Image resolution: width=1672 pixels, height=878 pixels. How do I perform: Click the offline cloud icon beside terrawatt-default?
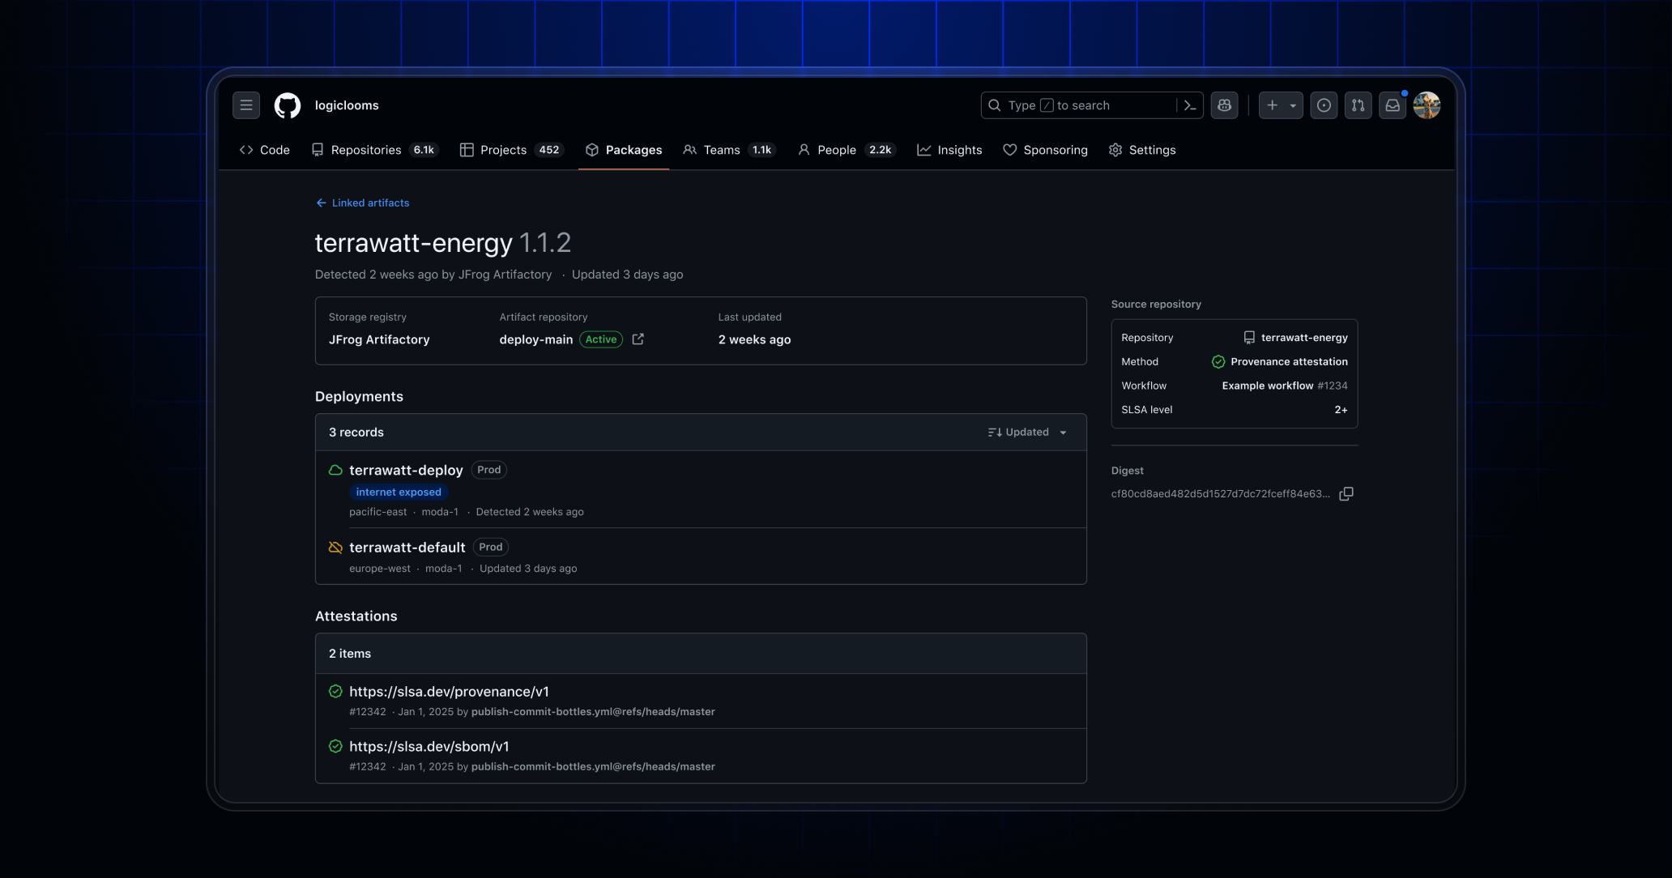pyautogui.click(x=335, y=548)
